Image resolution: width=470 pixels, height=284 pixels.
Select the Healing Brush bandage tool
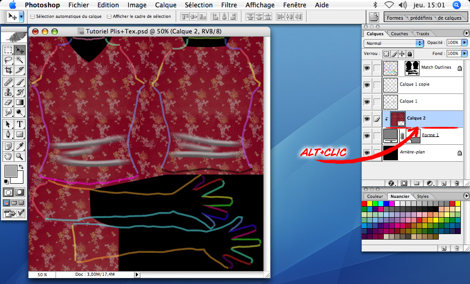8,82
